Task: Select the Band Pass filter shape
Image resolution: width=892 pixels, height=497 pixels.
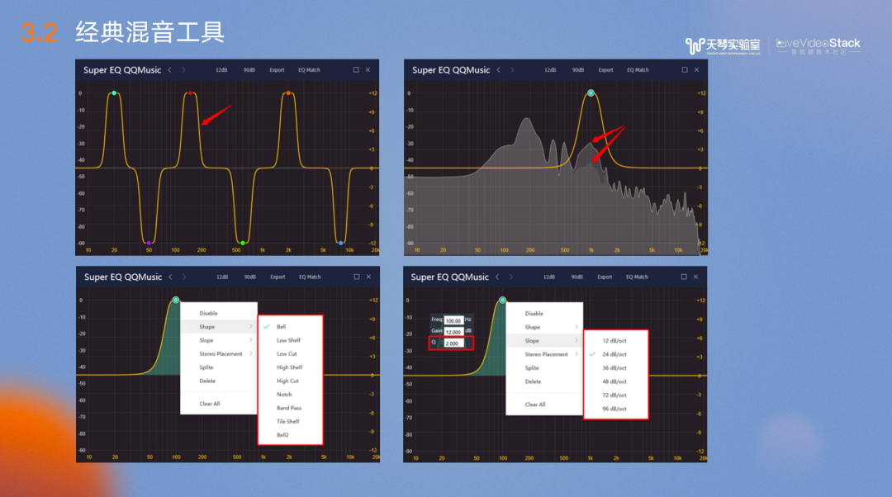Action: [x=290, y=409]
